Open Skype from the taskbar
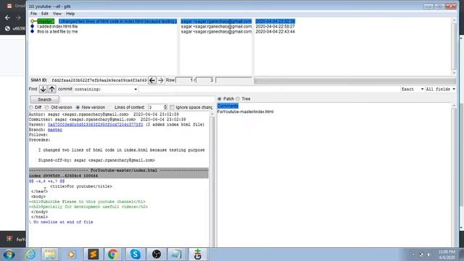Viewport: 464px width, 261px height. (135, 254)
